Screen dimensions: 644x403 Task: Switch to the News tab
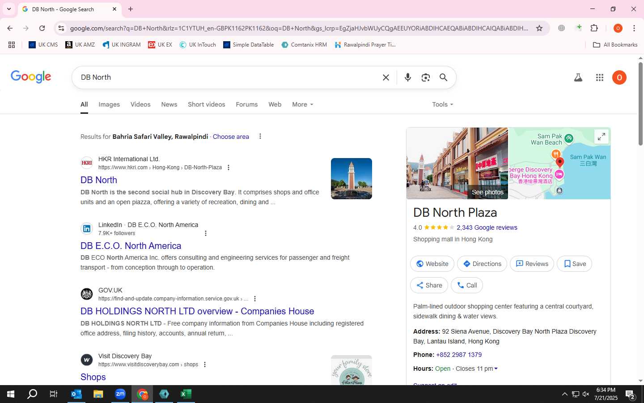tap(169, 104)
